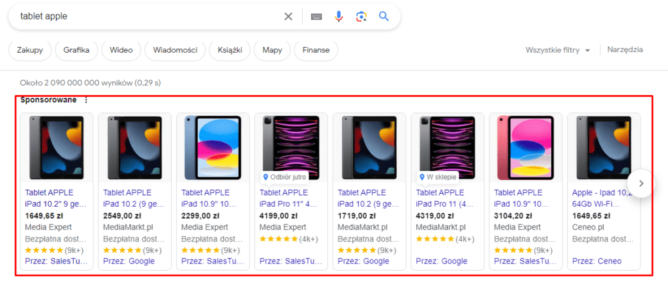Open the iPad Pro 11 title link priced 4319,00 zł
Viewport: 668px width, 287px height.
447,198
